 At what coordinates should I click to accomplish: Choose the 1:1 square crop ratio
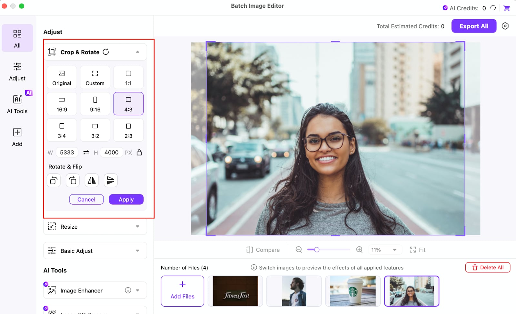tap(128, 77)
